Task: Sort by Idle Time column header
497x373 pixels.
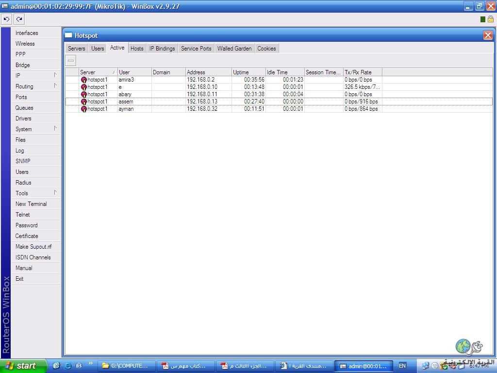Action: [x=285, y=72]
